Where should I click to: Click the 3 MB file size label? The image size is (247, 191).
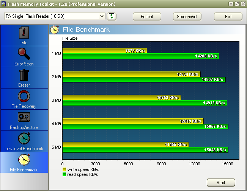pos(56,100)
